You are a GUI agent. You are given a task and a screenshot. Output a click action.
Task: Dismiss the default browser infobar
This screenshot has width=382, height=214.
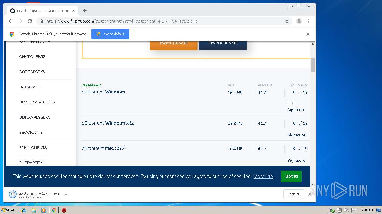[x=308, y=34]
